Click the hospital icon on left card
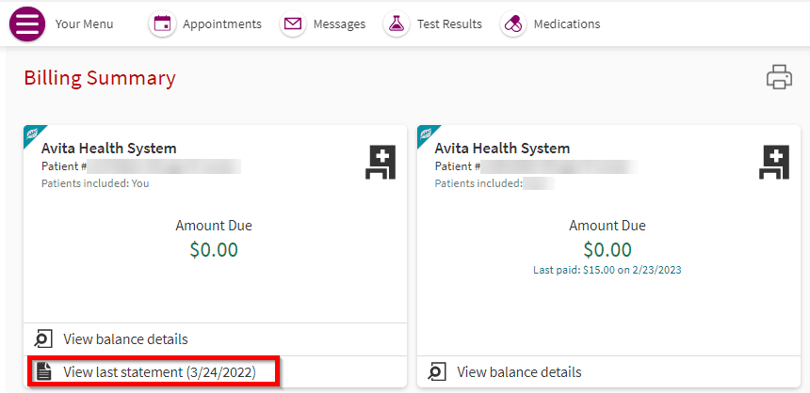The height and width of the screenshot is (393, 810). 381,162
